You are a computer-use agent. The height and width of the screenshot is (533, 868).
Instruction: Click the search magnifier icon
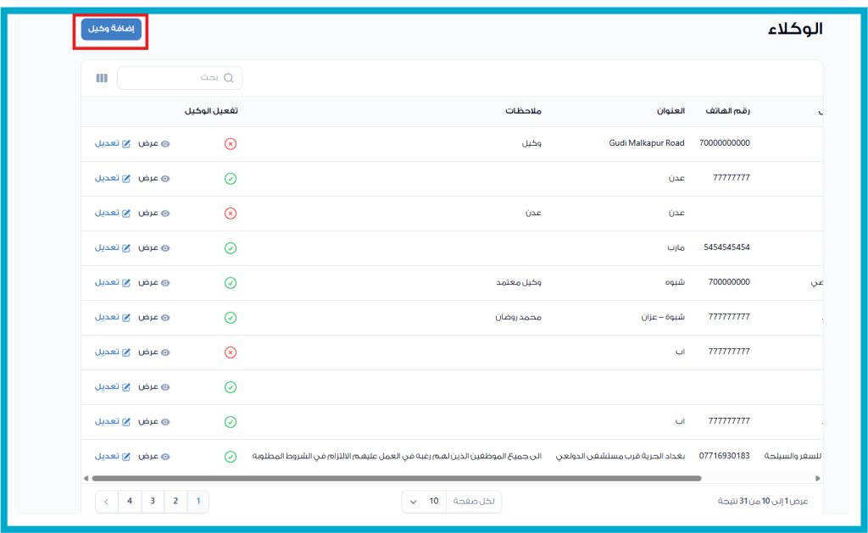point(228,78)
